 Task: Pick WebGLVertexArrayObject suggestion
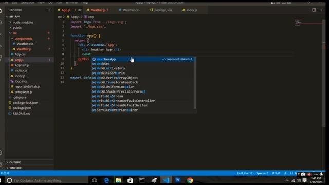142,78
